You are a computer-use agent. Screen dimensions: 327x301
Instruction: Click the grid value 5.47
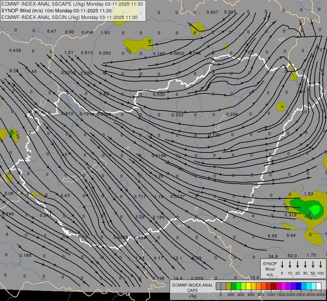coord(51,31)
